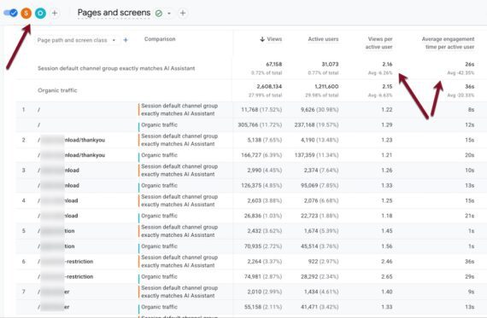Click the 305,766 (11.72%) views cell
The width and height of the screenshot is (487, 318).
(x=260, y=125)
